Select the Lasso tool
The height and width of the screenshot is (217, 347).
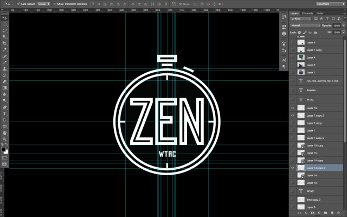[4, 30]
